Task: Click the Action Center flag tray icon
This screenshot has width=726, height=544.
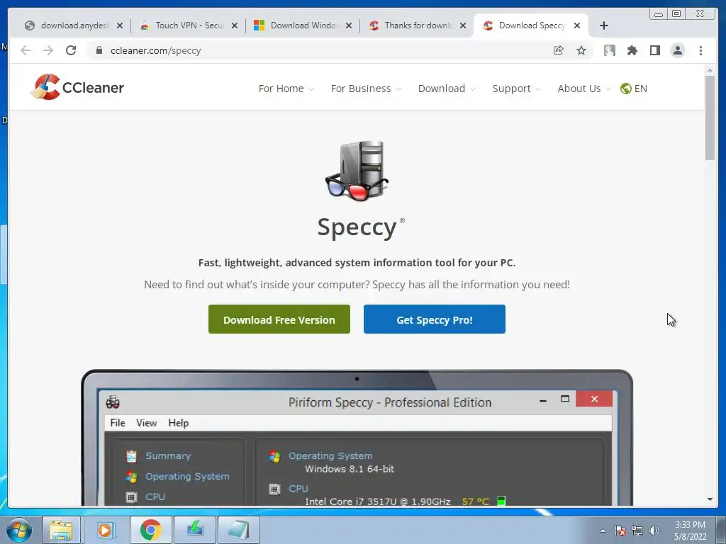Action: click(620, 531)
